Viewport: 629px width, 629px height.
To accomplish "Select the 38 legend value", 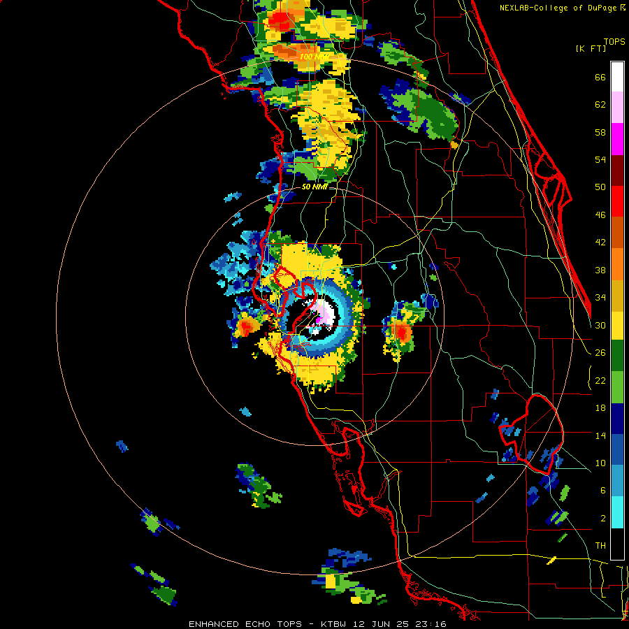I will click(x=600, y=270).
